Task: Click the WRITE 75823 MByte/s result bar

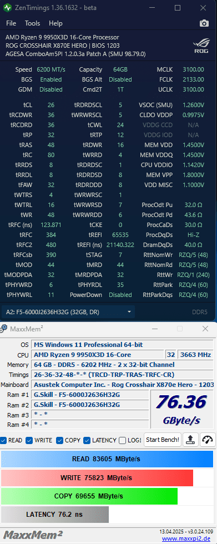Action: point(97,478)
